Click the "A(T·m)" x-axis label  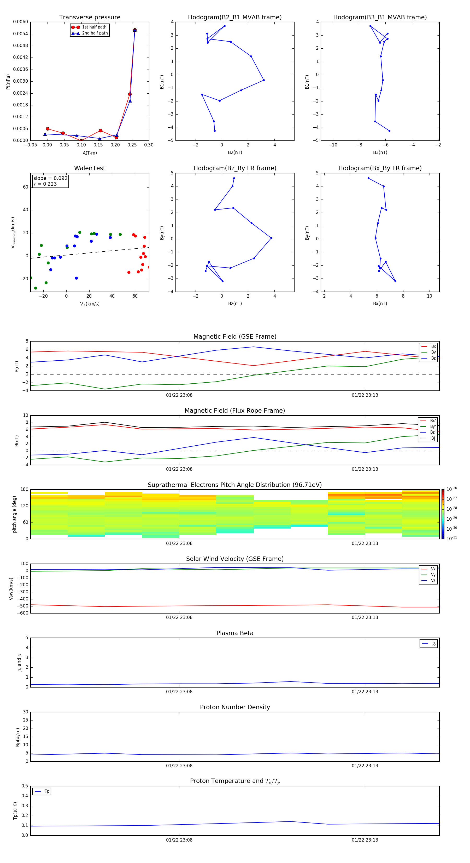(90, 153)
